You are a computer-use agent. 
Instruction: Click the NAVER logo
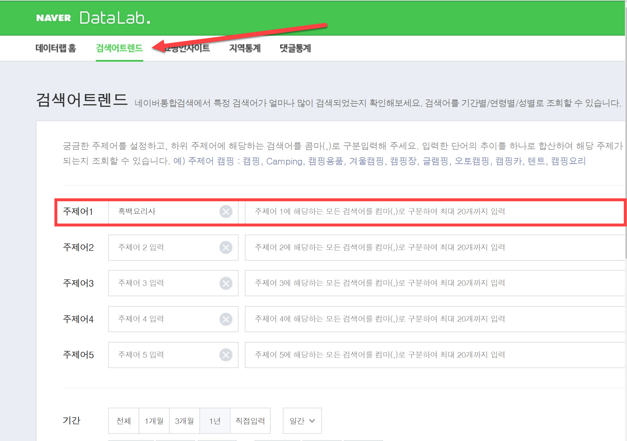point(54,18)
